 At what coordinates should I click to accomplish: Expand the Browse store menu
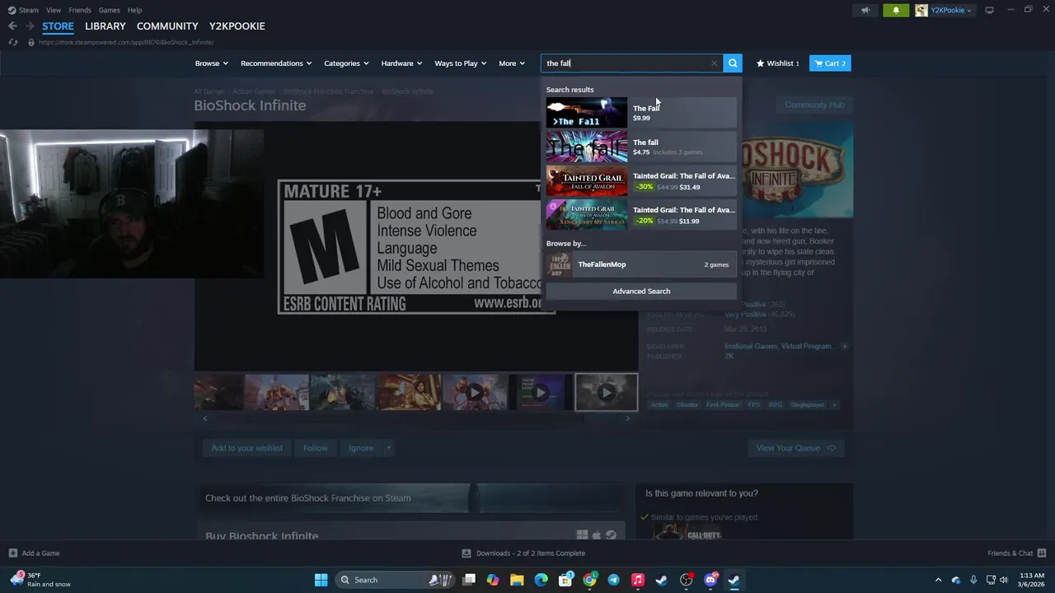(x=212, y=63)
